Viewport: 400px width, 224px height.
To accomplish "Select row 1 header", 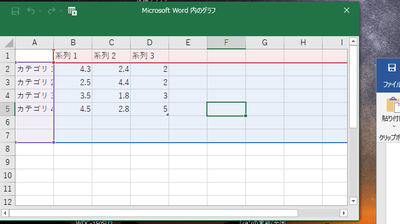I will coord(7,56).
